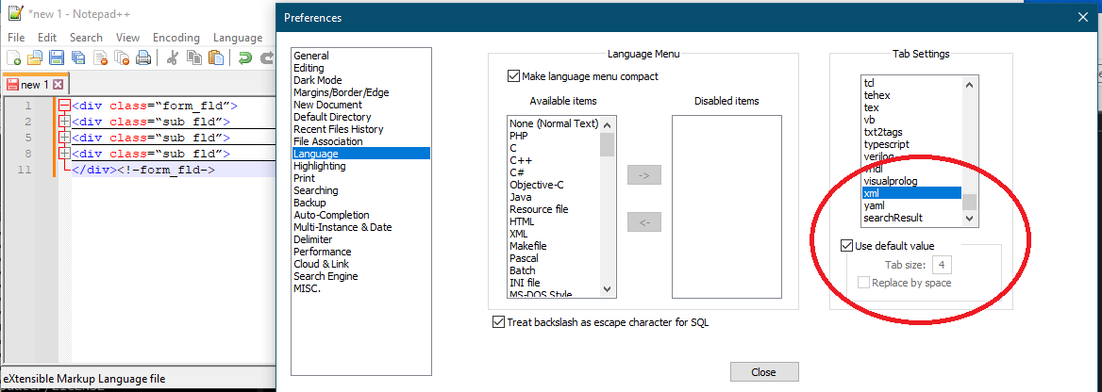Click the Print toolbar icon
Screen dimensions: 1102x392
[x=143, y=58]
